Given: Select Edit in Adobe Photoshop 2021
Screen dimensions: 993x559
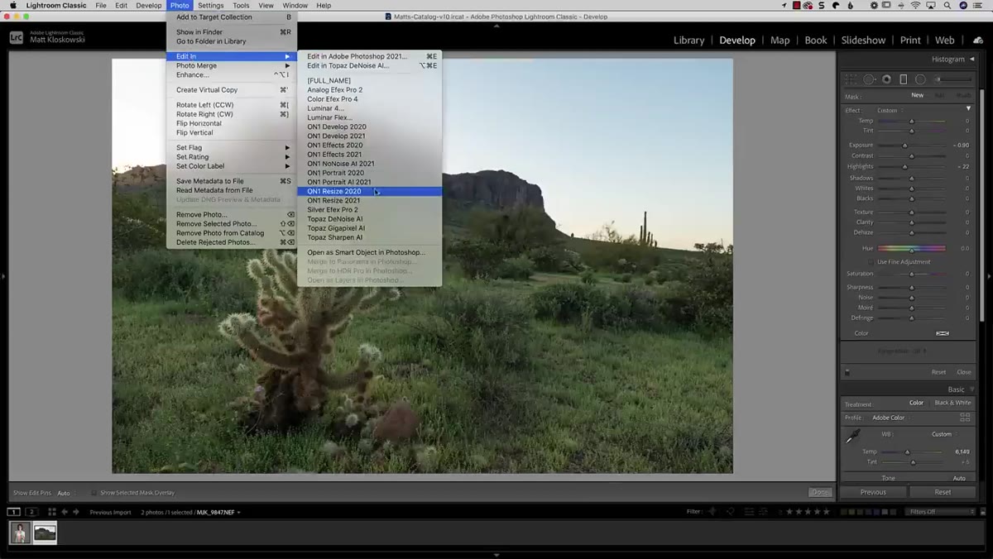Looking at the screenshot, I should [369, 56].
